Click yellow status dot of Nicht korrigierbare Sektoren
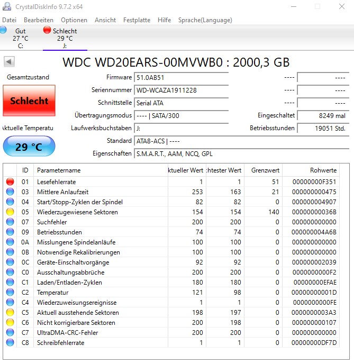The width and height of the screenshot is (354, 364). [10, 322]
